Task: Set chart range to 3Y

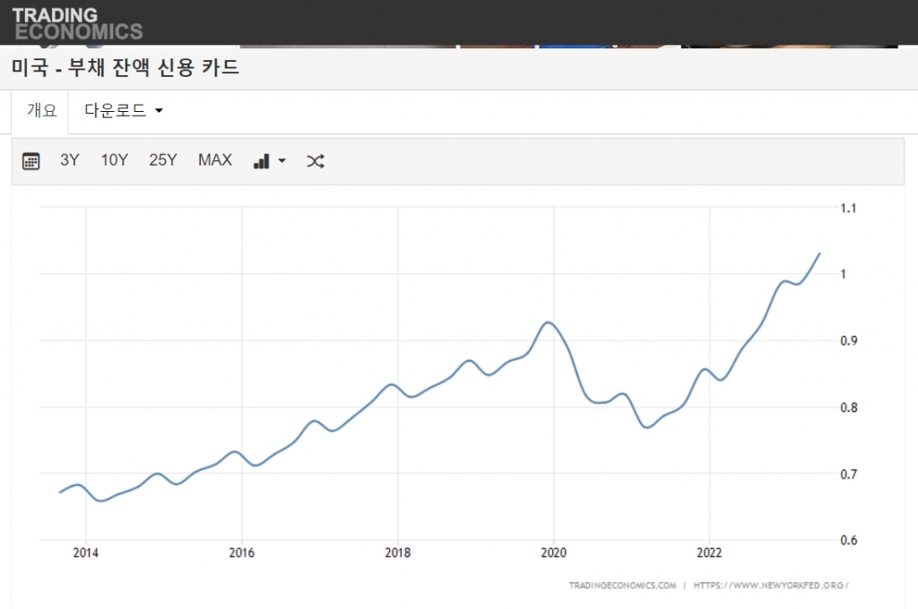Action: 70,160
